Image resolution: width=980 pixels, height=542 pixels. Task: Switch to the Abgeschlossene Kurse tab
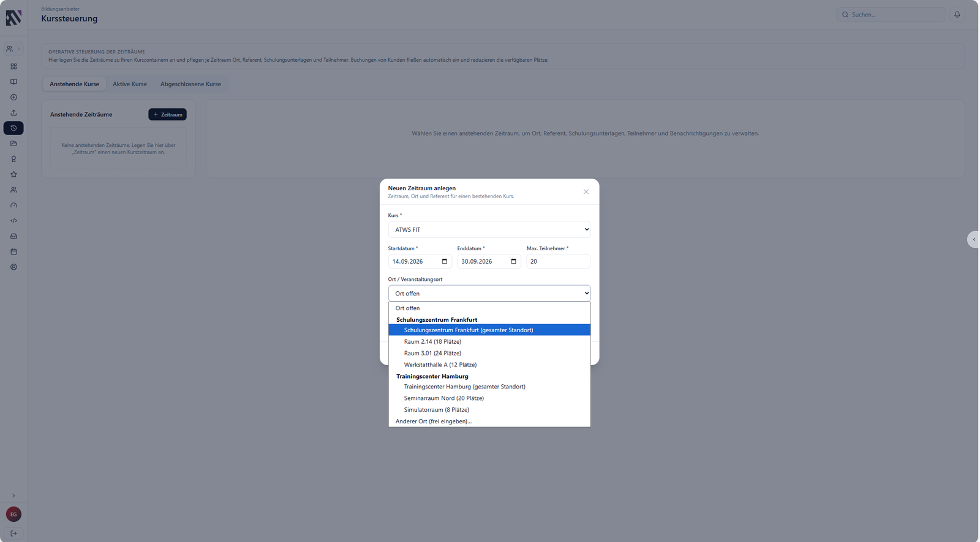pyautogui.click(x=190, y=84)
